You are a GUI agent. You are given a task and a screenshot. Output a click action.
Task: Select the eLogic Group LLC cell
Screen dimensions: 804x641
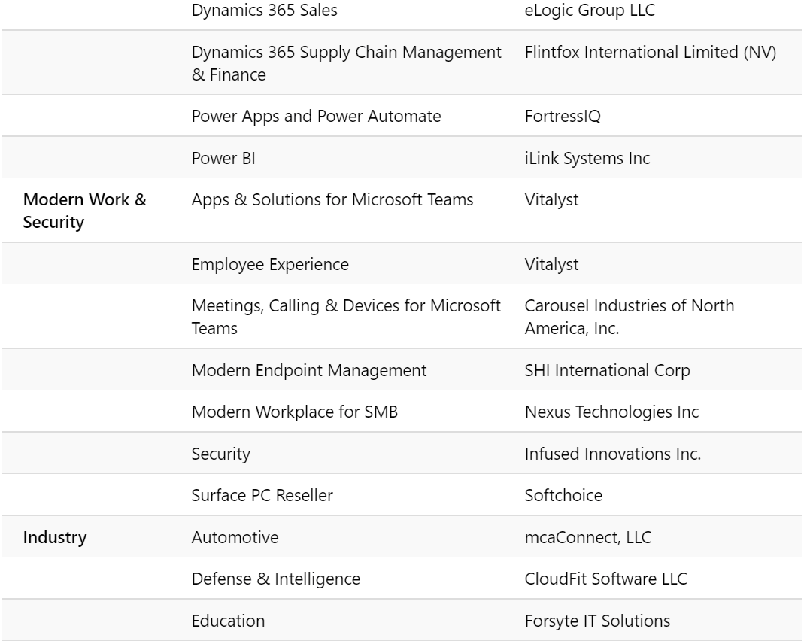[x=590, y=11]
